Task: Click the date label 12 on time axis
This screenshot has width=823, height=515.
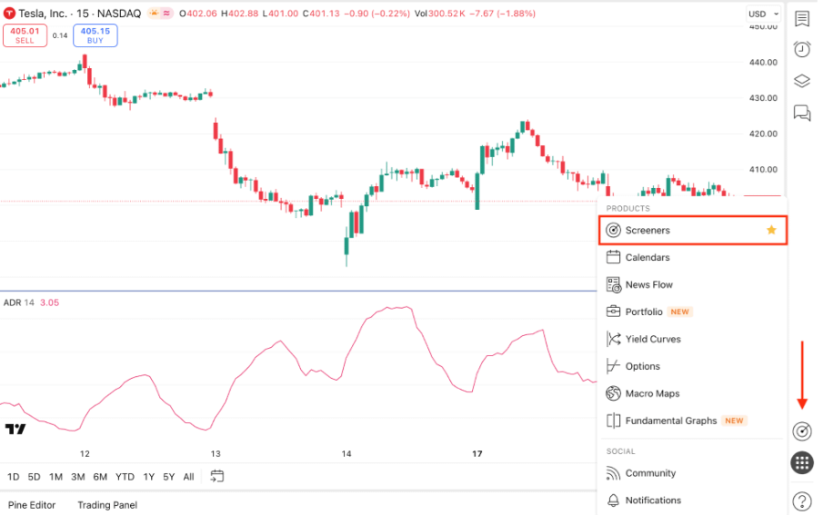Action: (85, 453)
